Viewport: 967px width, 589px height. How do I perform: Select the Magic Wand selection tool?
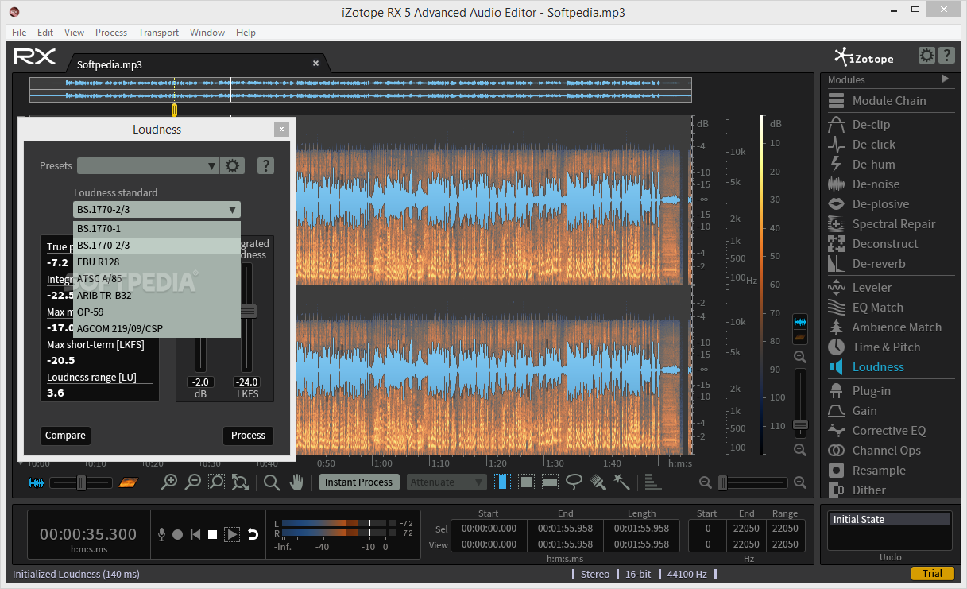[621, 482]
